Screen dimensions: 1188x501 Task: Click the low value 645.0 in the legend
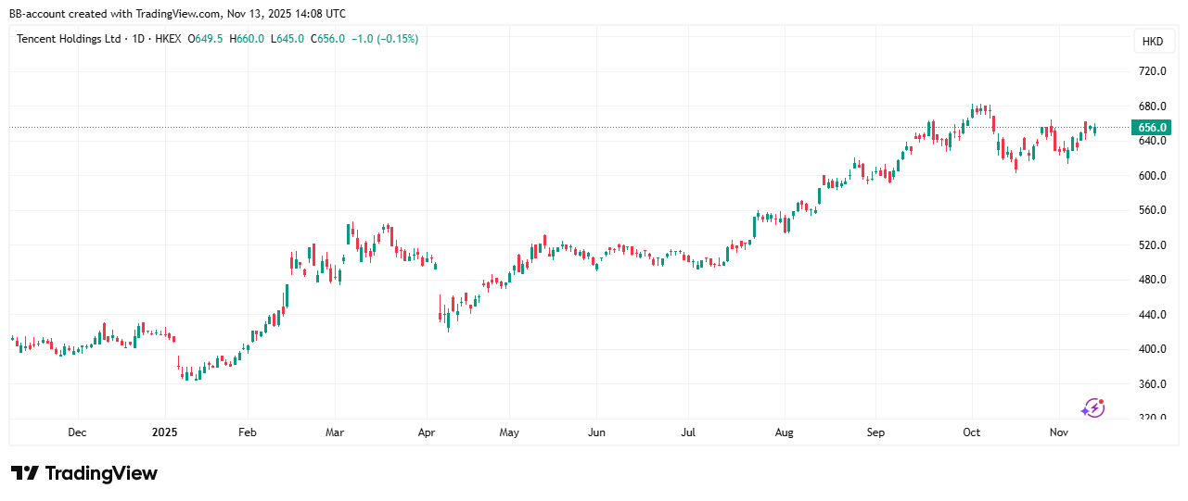pos(289,39)
